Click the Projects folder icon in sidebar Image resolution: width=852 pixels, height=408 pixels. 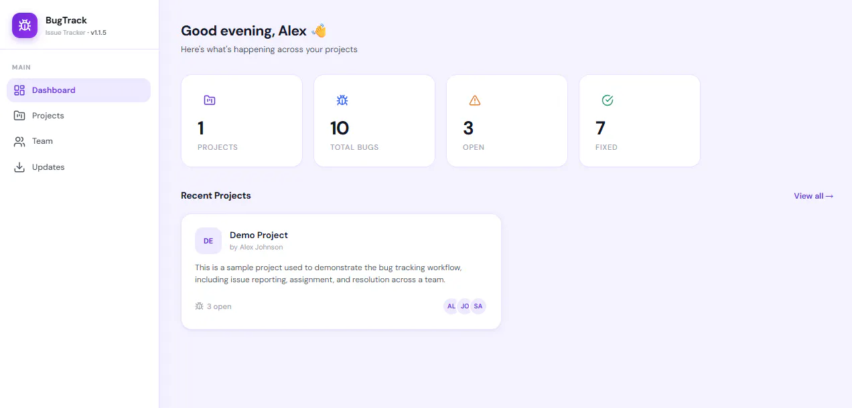pyautogui.click(x=19, y=116)
